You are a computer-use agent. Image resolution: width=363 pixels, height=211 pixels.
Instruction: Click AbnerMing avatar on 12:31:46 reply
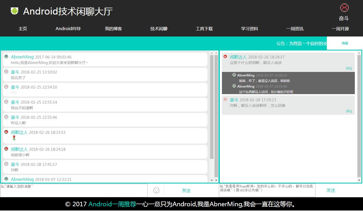[234, 86]
